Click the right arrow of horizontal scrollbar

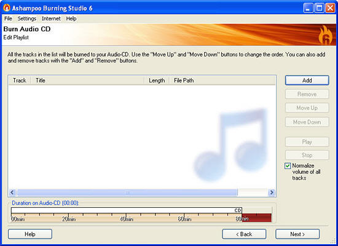click(x=272, y=192)
